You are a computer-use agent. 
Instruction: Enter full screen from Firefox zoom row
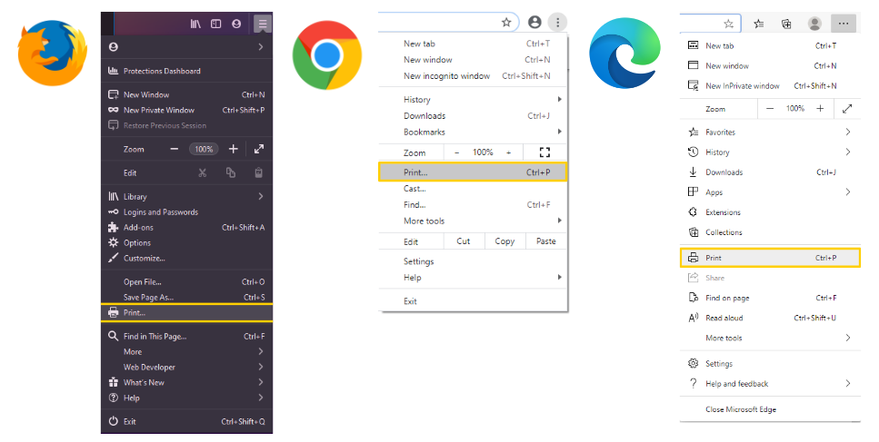259,150
